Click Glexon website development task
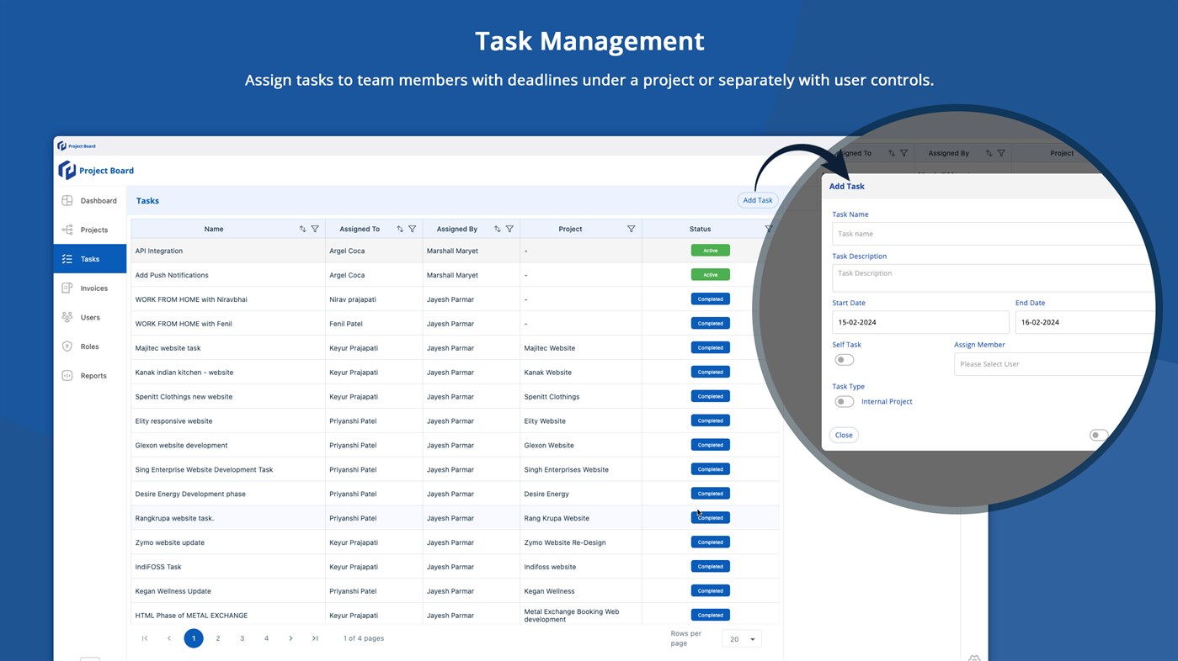 181,446
